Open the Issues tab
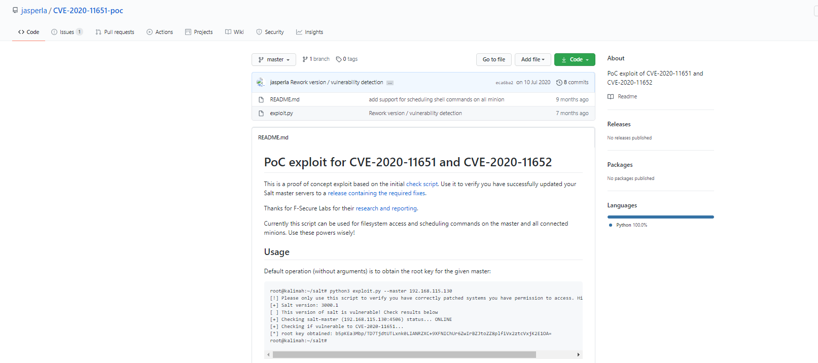 [67, 32]
